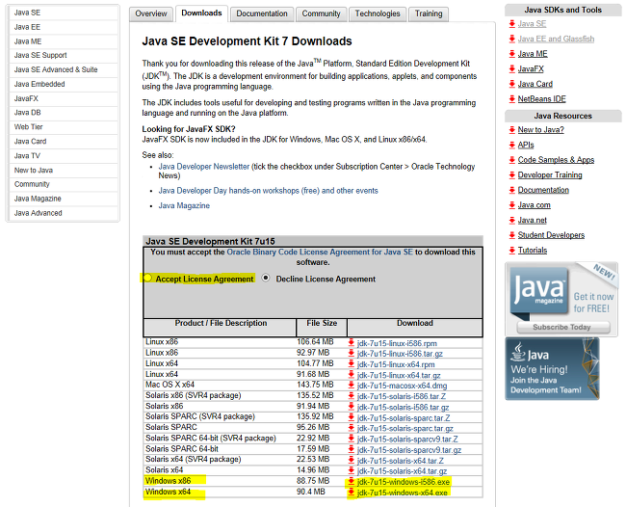The width and height of the screenshot is (626, 507).
Task: Click red arrow icon next to Documentation resource link
Action: pos(511,190)
